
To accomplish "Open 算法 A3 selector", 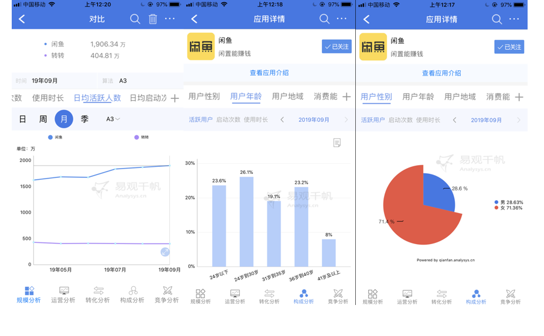I will (141, 81).
